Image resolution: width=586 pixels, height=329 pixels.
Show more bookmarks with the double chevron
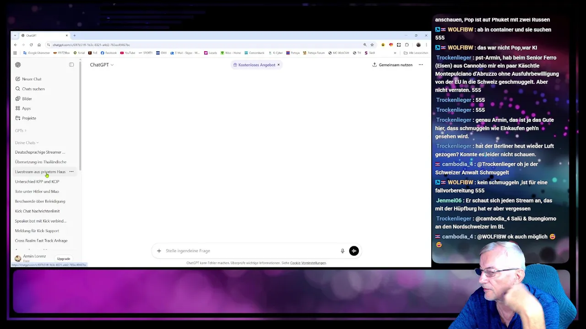(x=395, y=53)
